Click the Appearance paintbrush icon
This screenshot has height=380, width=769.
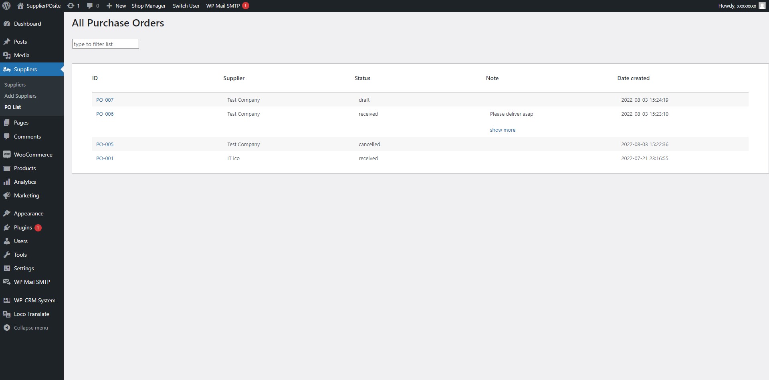click(x=7, y=213)
